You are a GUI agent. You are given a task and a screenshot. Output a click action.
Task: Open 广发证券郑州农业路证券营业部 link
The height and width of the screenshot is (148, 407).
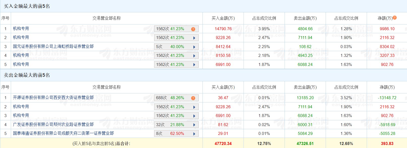pos(53,125)
